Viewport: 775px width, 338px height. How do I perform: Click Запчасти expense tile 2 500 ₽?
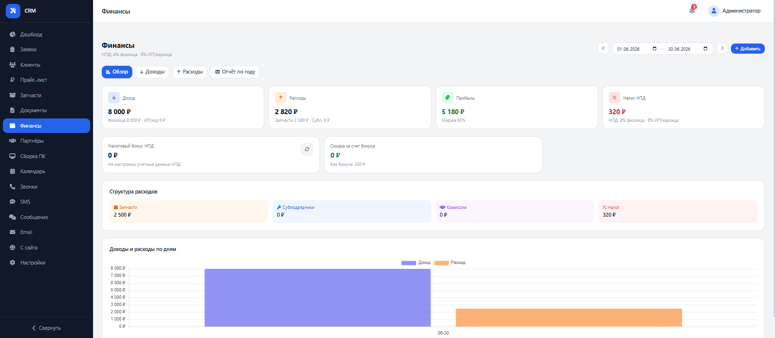click(189, 211)
